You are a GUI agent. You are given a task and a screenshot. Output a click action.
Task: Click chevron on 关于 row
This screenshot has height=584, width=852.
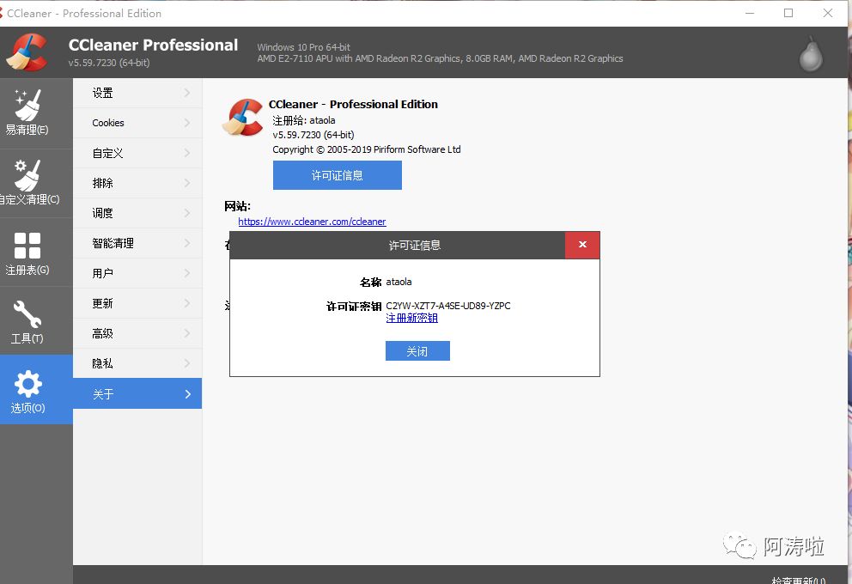pos(187,394)
